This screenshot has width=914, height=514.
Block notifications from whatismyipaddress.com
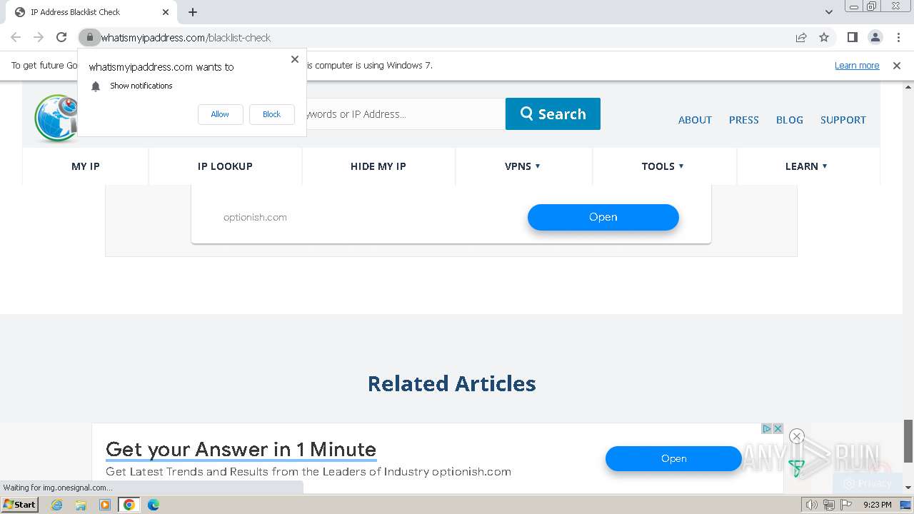[271, 114]
